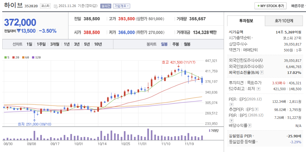Select the 3개월 line chart range
This screenshot has width=306, height=152.
[55, 44]
